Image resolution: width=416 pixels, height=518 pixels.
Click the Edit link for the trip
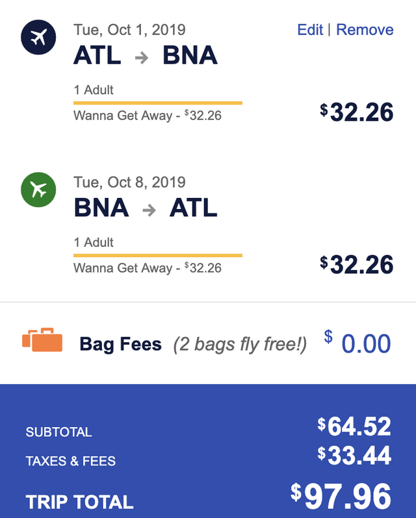point(310,30)
